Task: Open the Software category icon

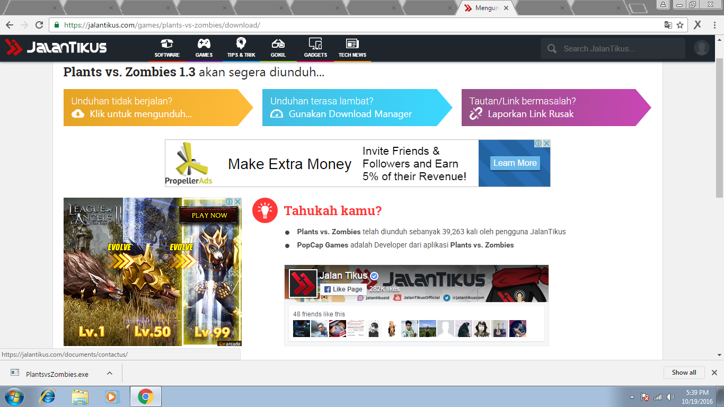Action: coord(167,43)
